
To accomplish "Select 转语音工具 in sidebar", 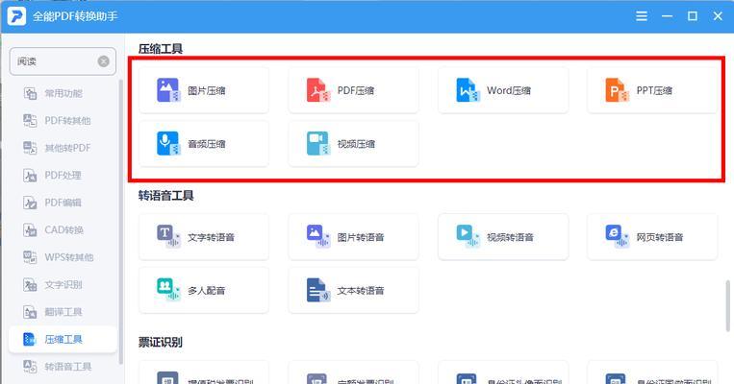I will 63,367.
